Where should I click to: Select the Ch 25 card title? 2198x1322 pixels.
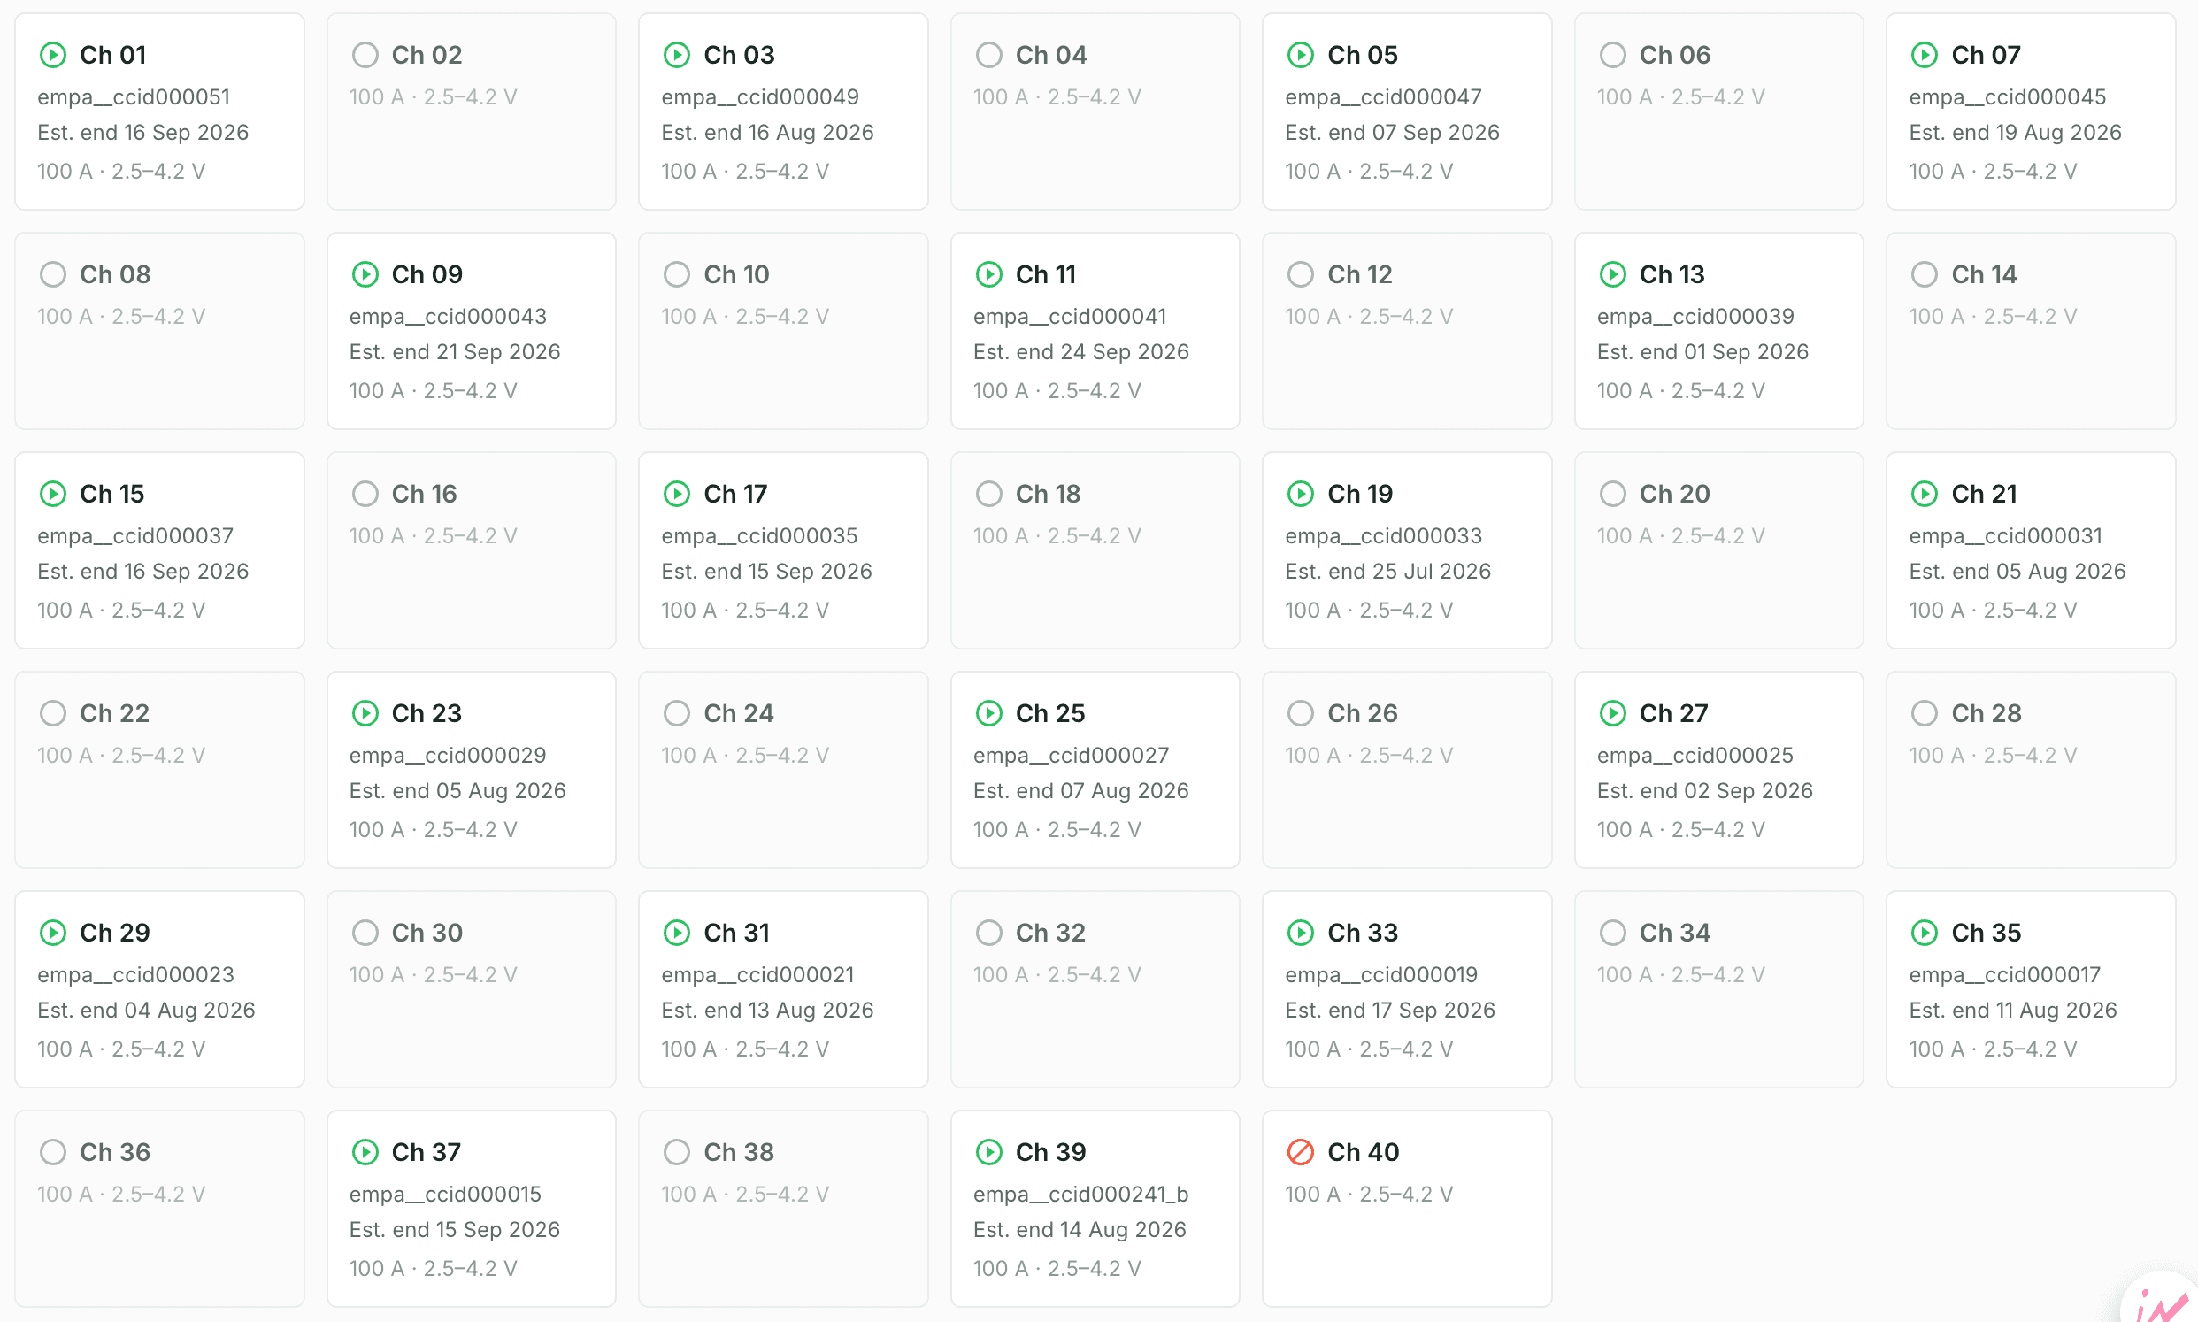tap(1050, 713)
